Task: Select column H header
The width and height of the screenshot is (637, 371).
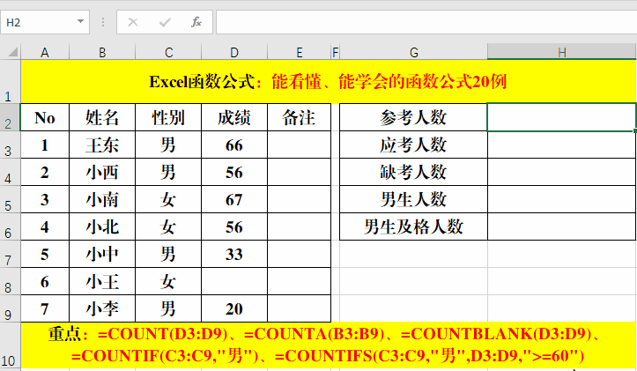Action: point(562,52)
